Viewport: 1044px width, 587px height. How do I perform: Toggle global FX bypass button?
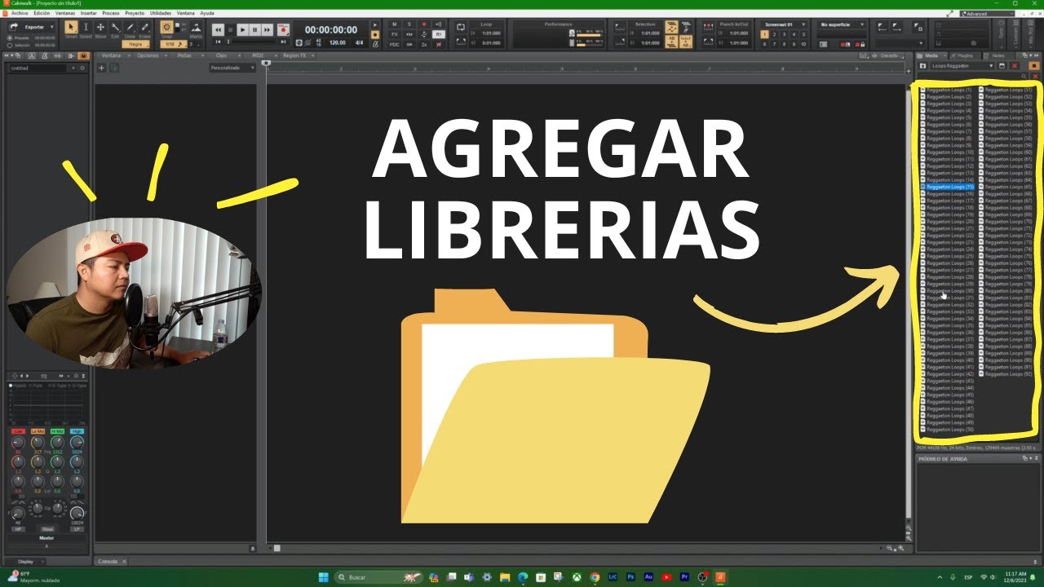pos(395,34)
